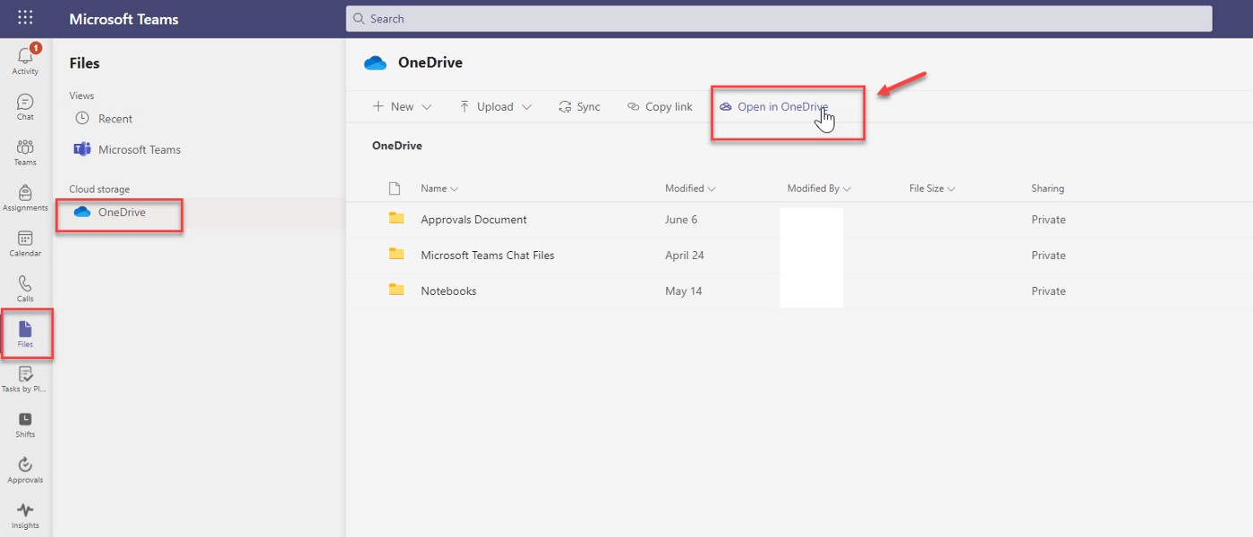Click Private in the Approvals Document row
This screenshot has height=537, width=1253.
click(x=1048, y=220)
